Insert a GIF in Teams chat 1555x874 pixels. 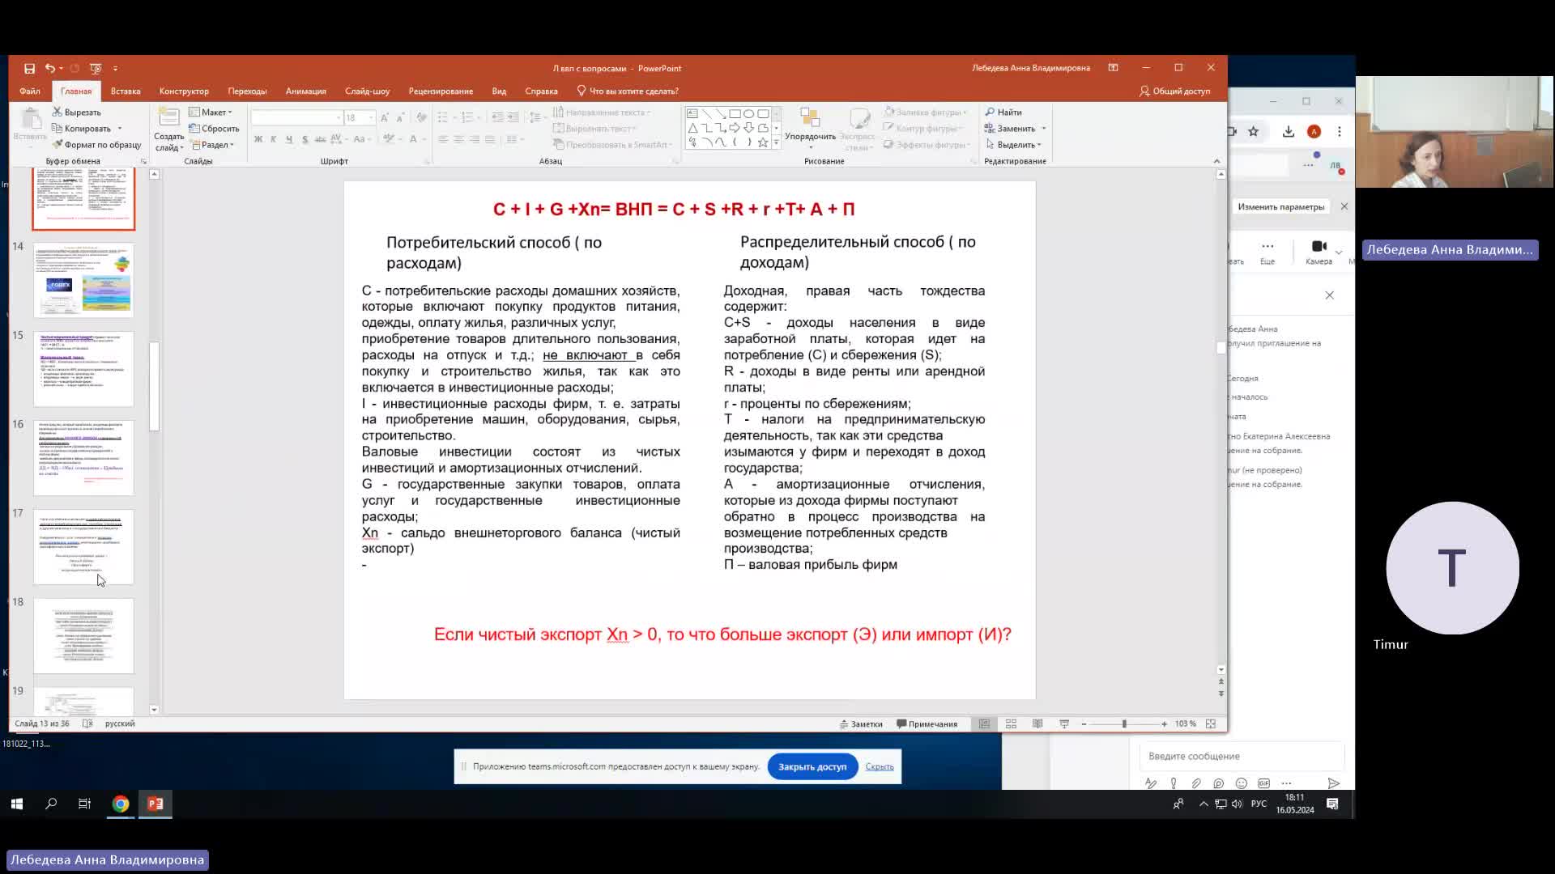coord(1263,783)
